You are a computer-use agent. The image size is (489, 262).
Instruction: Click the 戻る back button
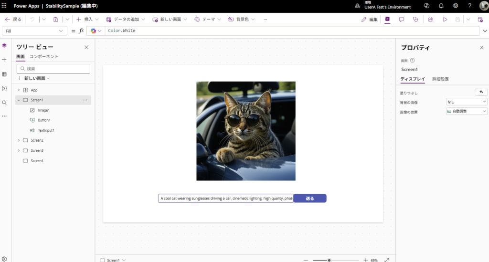pos(13,20)
